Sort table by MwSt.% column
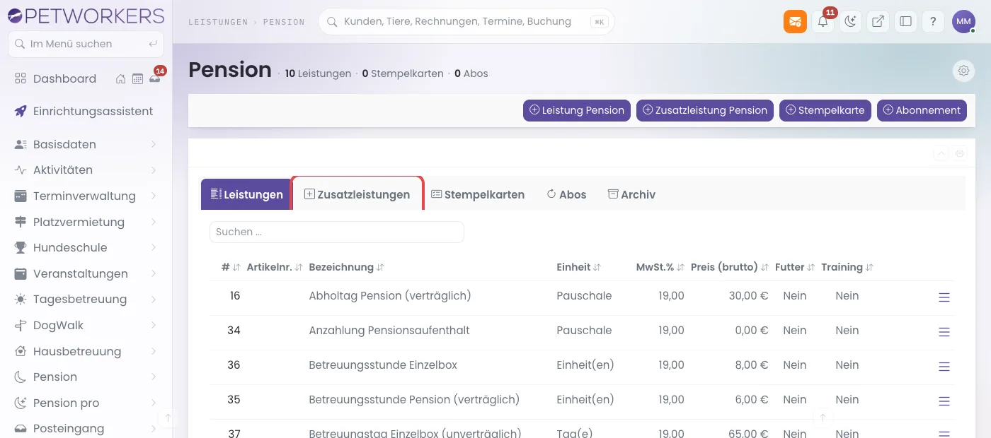The width and height of the screenshot is (991, 438). tap(660, 267)
